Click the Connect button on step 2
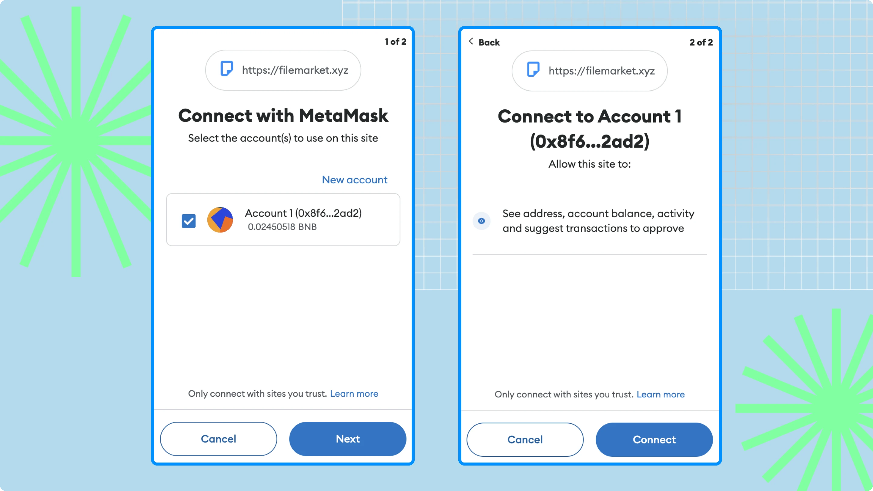873x491 pixels. click(654, 439)
